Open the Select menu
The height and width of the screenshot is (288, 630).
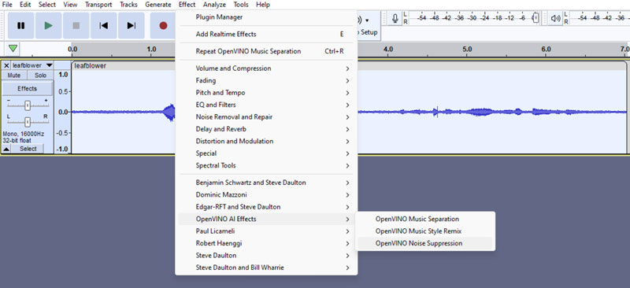tap(47, 5)
